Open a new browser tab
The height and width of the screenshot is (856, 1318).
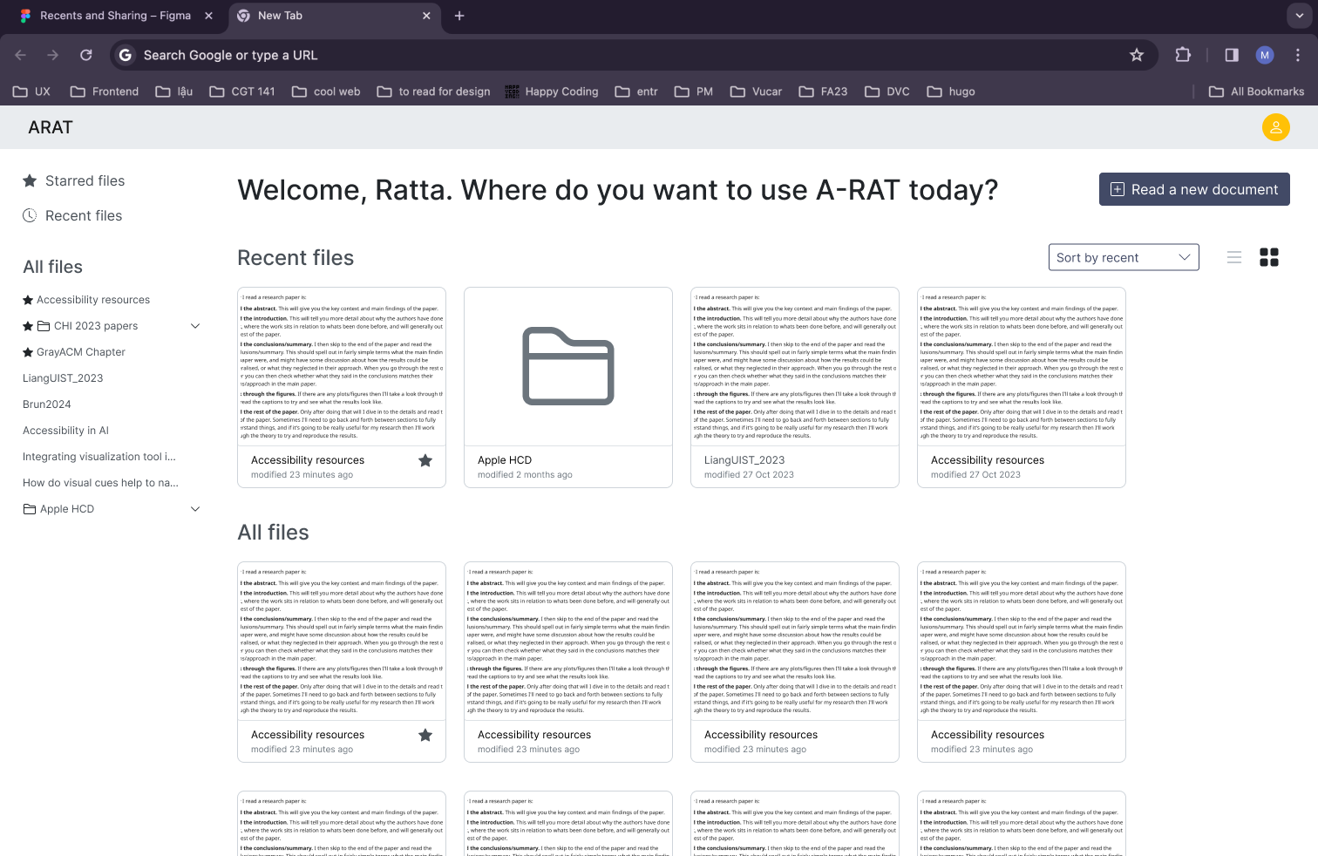tap(459, 16)
